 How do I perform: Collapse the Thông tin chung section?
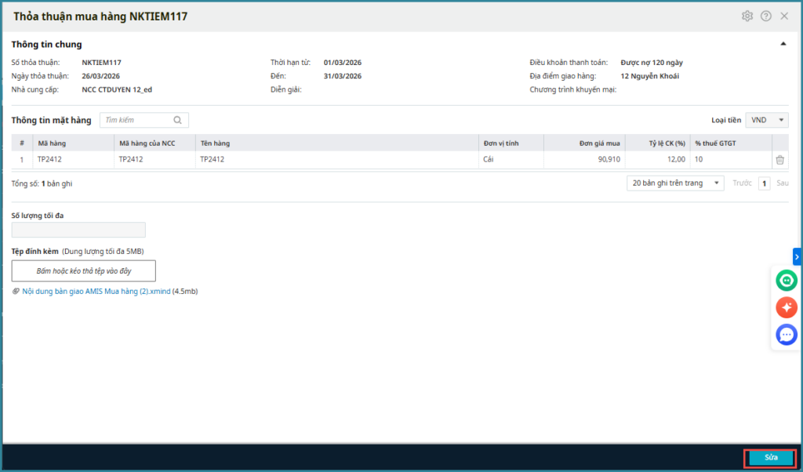[783, 45]
